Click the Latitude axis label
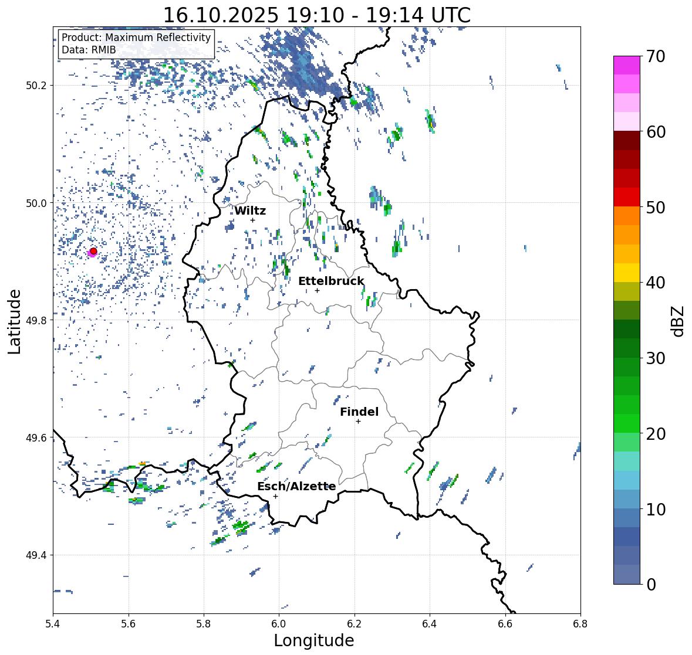Viewport: 692px width, 655px height. 15,322
